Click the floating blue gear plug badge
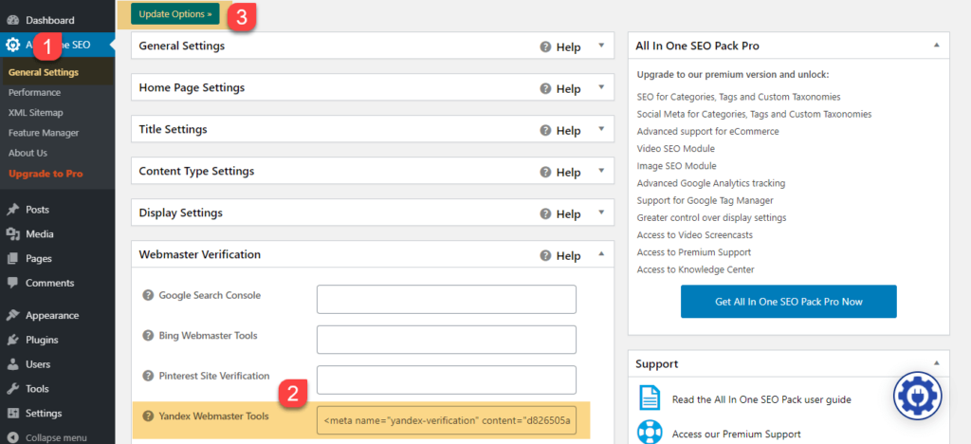The image size is (971, 444). coord(917,395)
